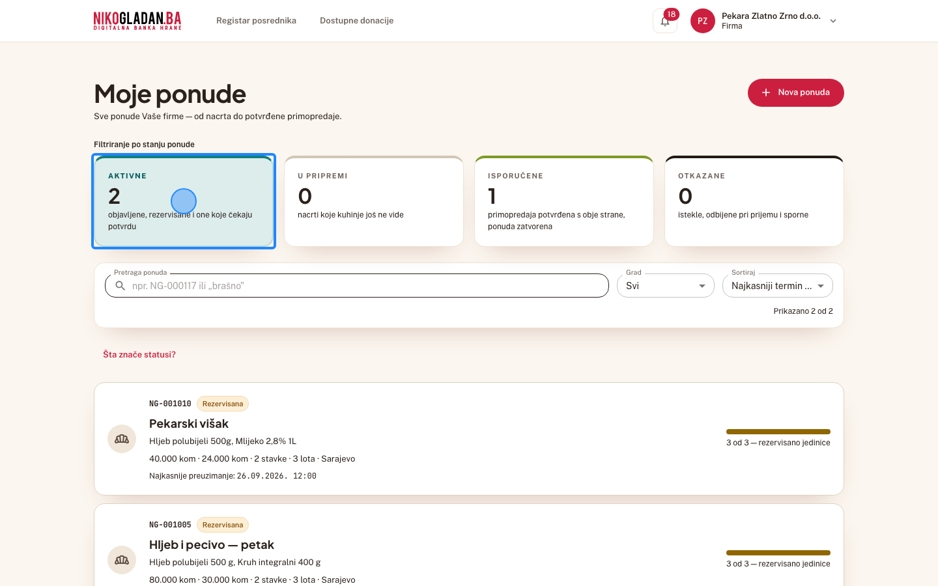This screenshot has width=938, height=586.
Task: Open Registar posrednika in navigation
Action: coord(256,21)
